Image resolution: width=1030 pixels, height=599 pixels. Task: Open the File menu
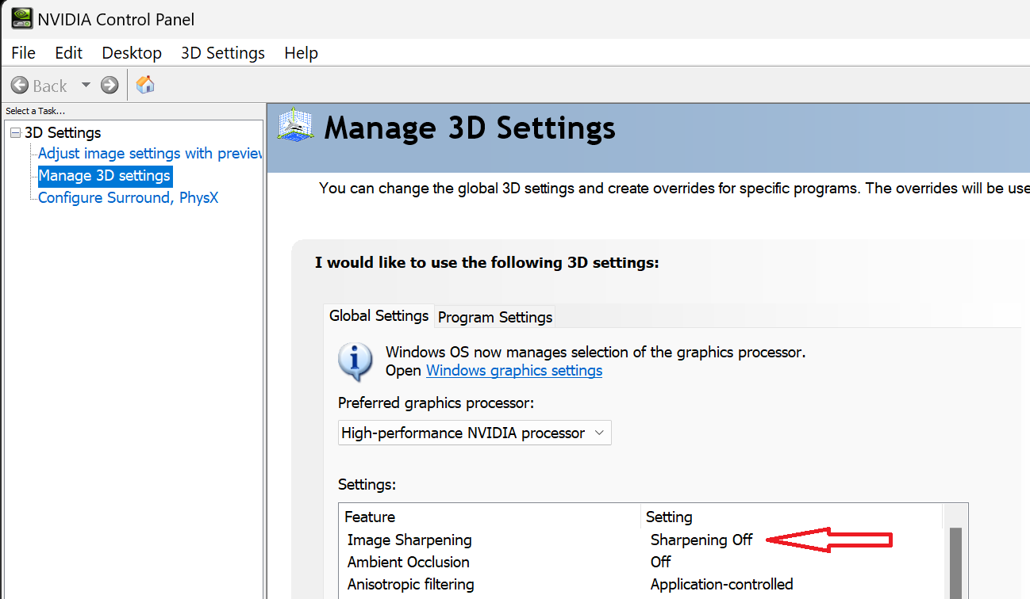click(24, 53)
